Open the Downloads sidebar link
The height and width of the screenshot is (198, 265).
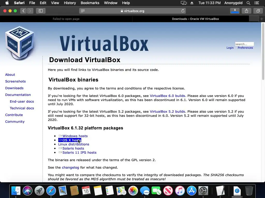pos(14,88)
